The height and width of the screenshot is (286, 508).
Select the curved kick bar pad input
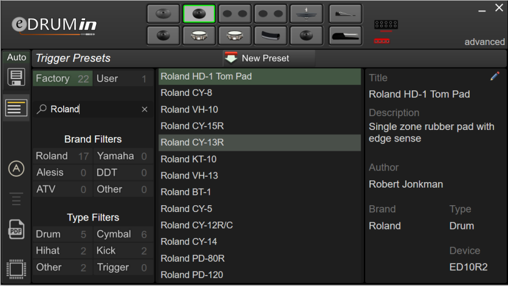[270, 36]
